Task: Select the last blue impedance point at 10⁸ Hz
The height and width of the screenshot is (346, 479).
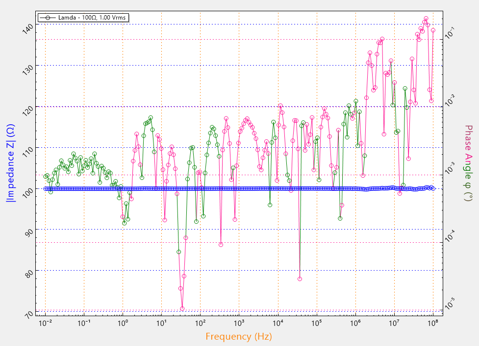Action: (x=433, y=188)
